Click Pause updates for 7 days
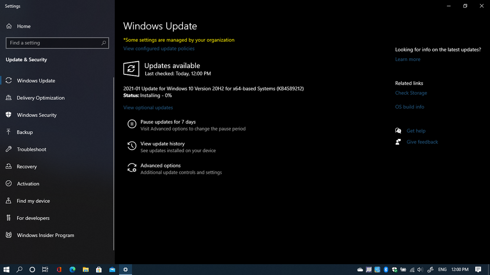Screen dimensions: 490x275 [168, 122]
